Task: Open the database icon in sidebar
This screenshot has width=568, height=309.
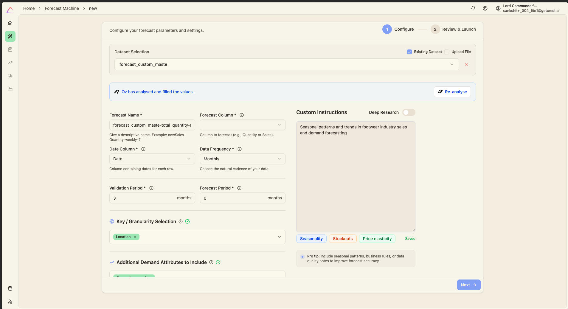Action: 10,288
